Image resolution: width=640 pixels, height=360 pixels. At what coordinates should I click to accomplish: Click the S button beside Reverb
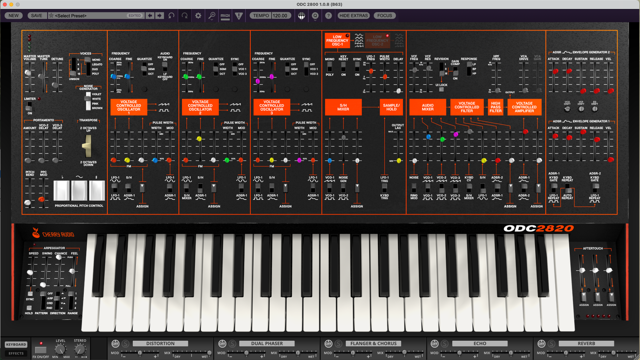coord(552,344)
